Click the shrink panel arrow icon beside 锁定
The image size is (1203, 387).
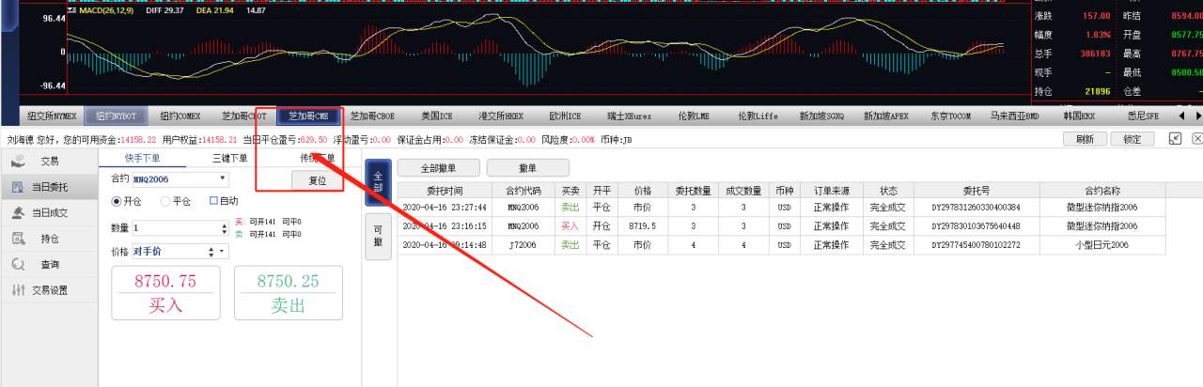tap(1175, 138)
